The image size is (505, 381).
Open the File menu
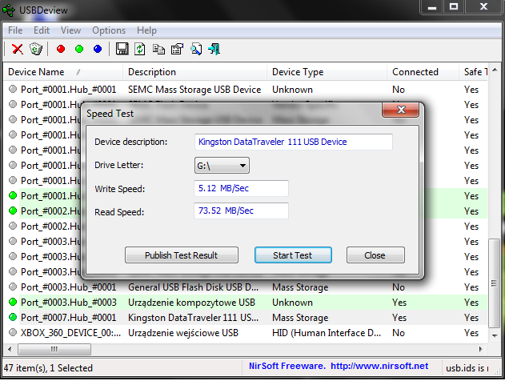[15, 30]
